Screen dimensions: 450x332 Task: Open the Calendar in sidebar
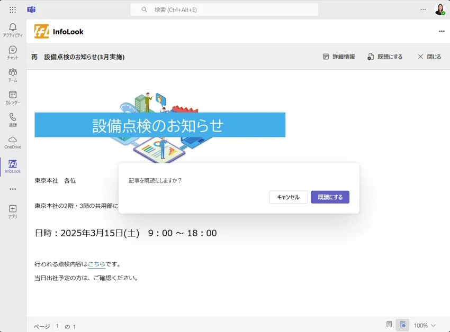[x=13, y=97]
